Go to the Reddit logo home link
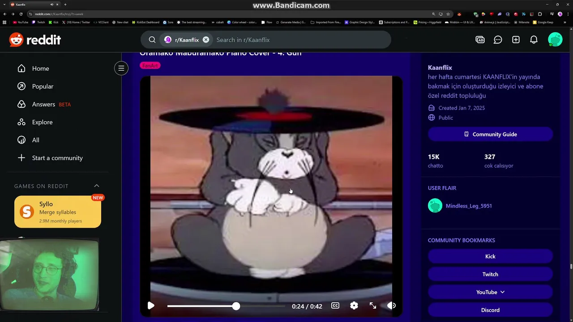The width and height of the screenshot is (573, 322). 35,40
